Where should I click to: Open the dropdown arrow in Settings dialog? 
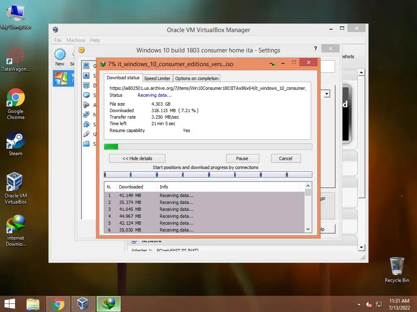[x=327, y=94]
